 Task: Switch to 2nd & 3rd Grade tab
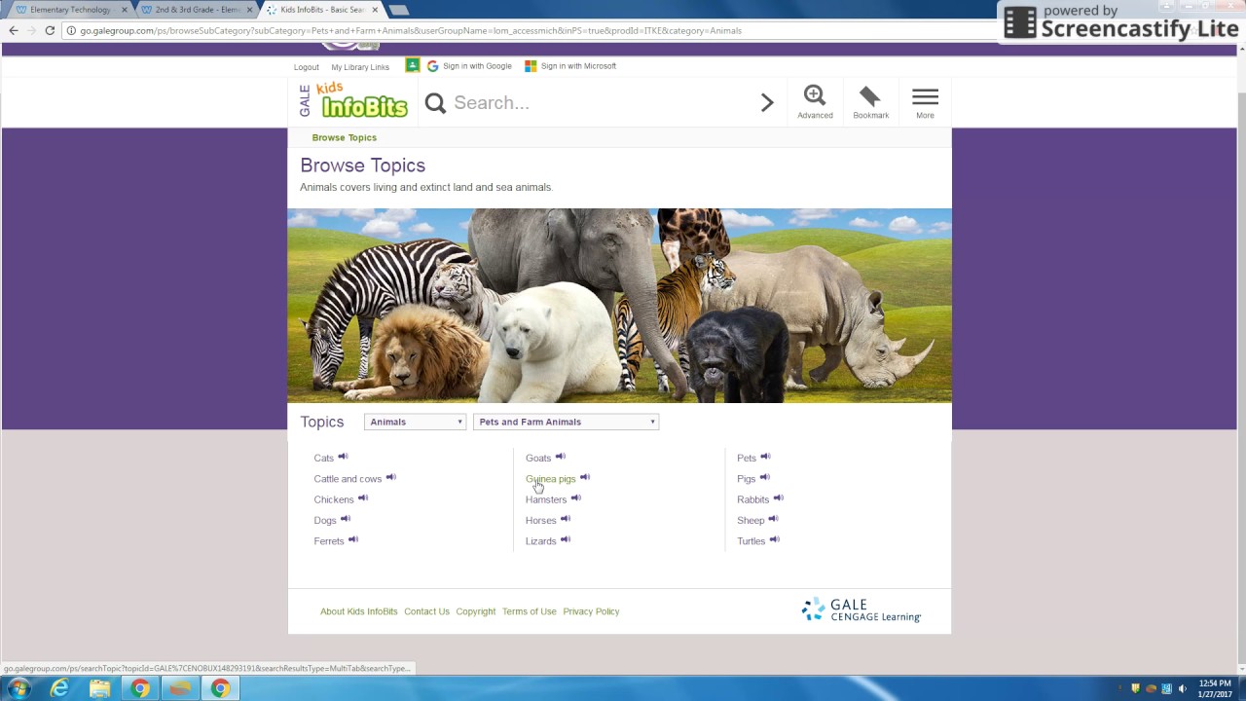click(197, 10)
